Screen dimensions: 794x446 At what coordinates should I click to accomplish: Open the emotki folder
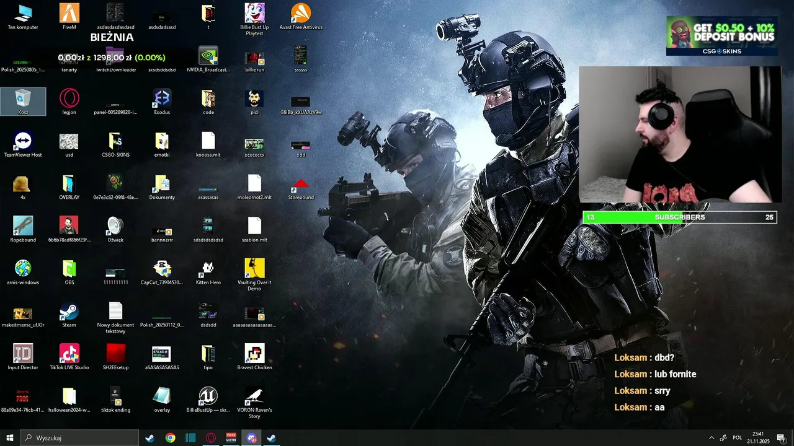click(162, 144)
